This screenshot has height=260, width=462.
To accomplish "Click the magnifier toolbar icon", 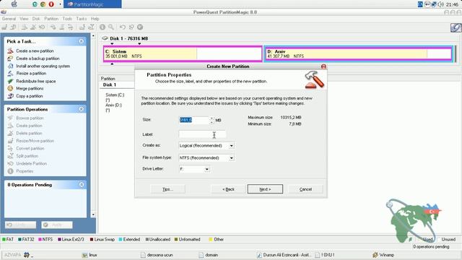I will click(111, 27).
